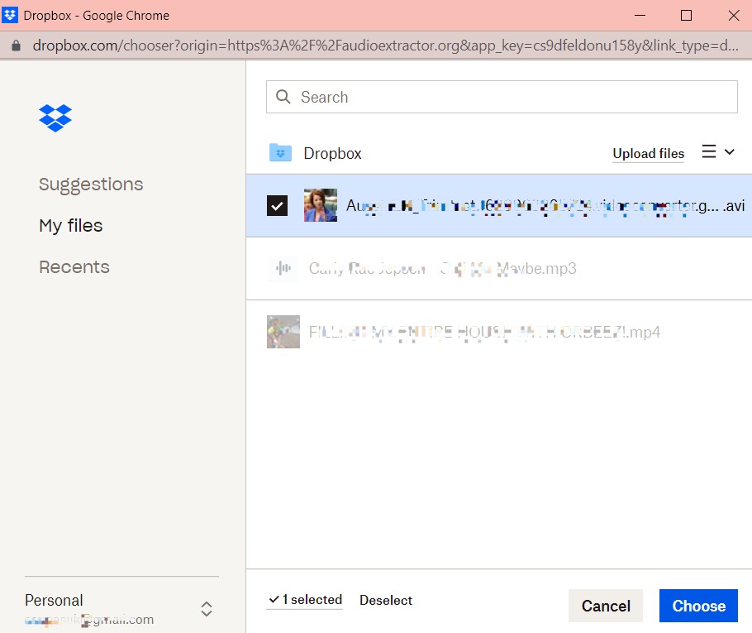
Task: Click Deselect to clear selection
Action: (x=386, y=601)
